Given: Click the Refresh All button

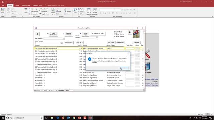Looking at the screenshot, I should pyautogui.click(x=53, y=11).
